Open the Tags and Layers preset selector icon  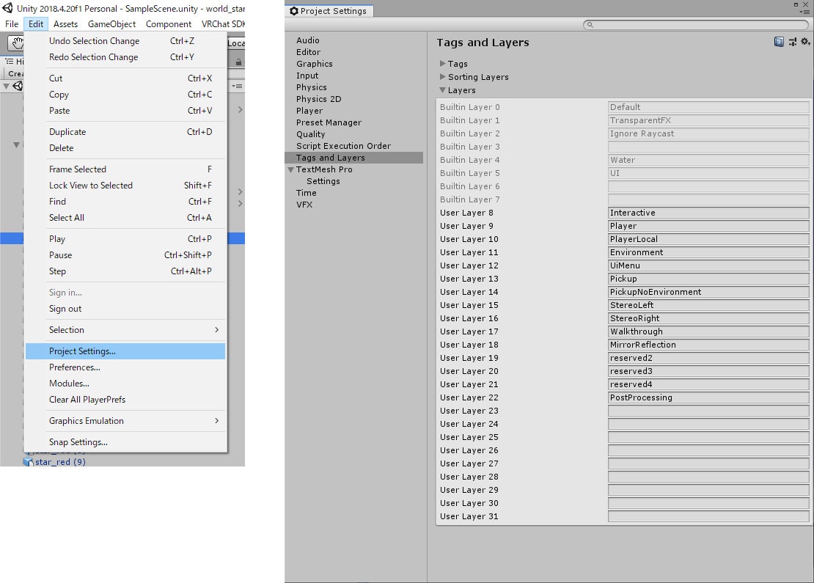pos(793,42)
